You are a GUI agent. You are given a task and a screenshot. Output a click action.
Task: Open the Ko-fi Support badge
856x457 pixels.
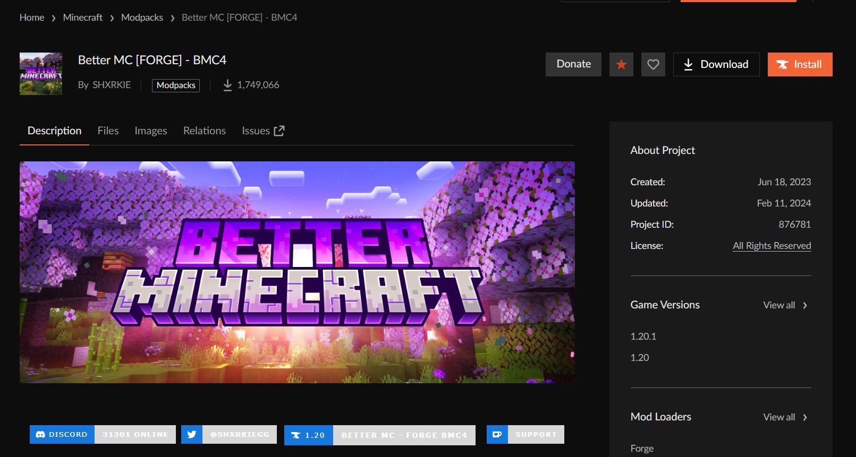pyautogui.click(x=525, y=434)
